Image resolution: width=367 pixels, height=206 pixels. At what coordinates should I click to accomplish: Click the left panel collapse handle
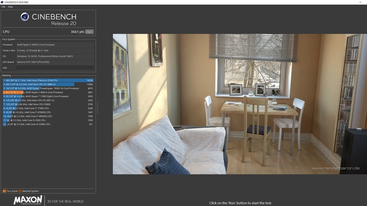[x=97, y=108]
